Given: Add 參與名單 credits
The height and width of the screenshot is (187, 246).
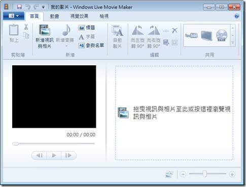Looking at the screenshot, I should pyautogui.click(x=91, y=46).
